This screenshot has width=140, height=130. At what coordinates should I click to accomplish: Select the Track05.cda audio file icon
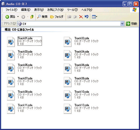(x=11, y=69)
